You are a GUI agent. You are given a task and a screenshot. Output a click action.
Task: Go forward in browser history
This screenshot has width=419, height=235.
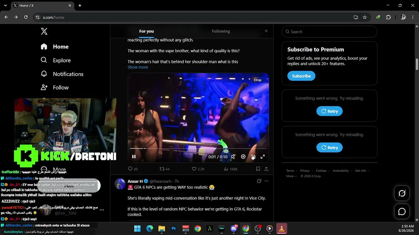pyautogui.click(x=16, y=17)
